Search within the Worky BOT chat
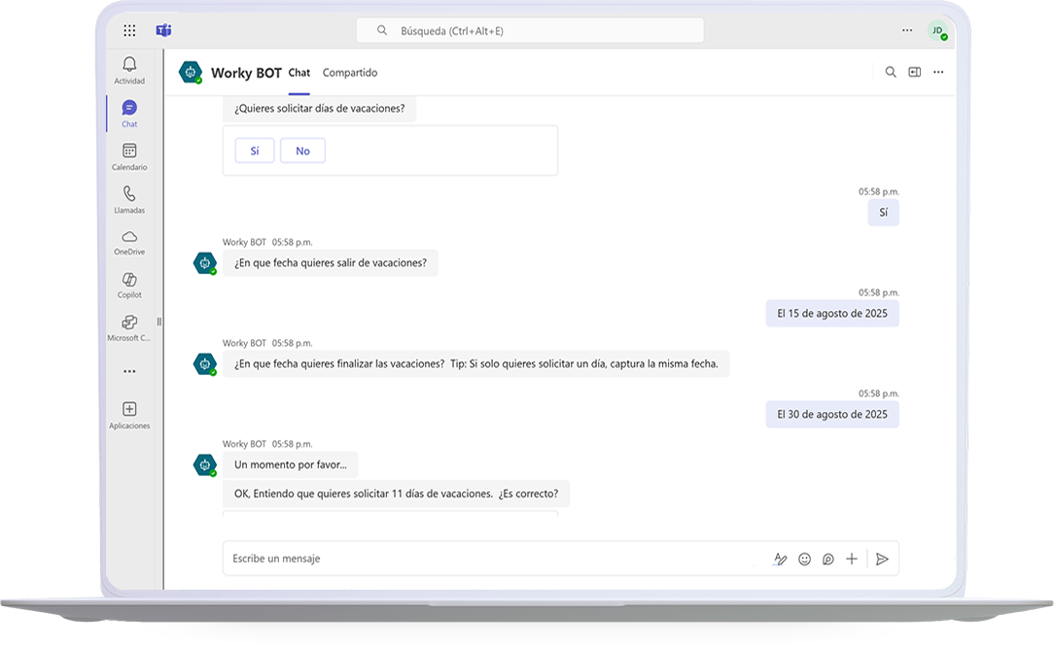The width and height of the screenshot is (1054, 646). (x=890, y=72)
